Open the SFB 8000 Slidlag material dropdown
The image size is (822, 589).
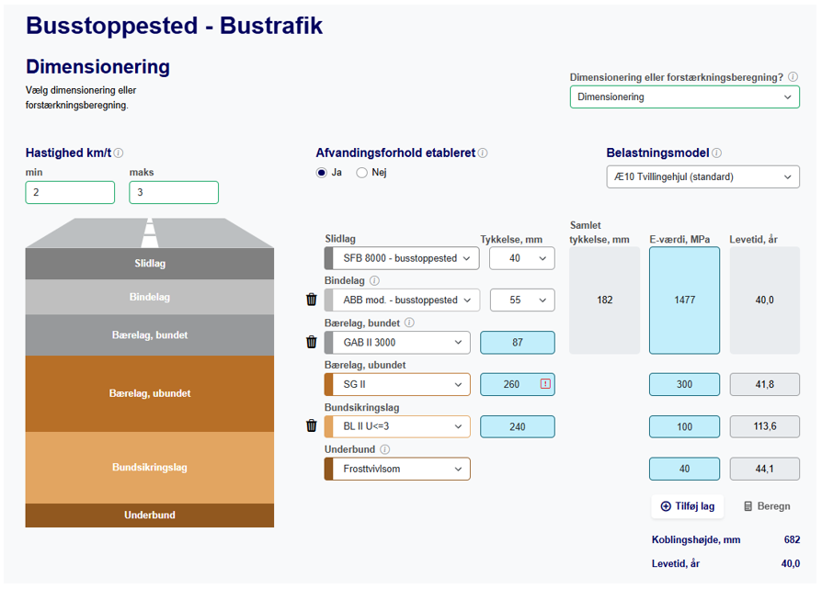point(401,258)
